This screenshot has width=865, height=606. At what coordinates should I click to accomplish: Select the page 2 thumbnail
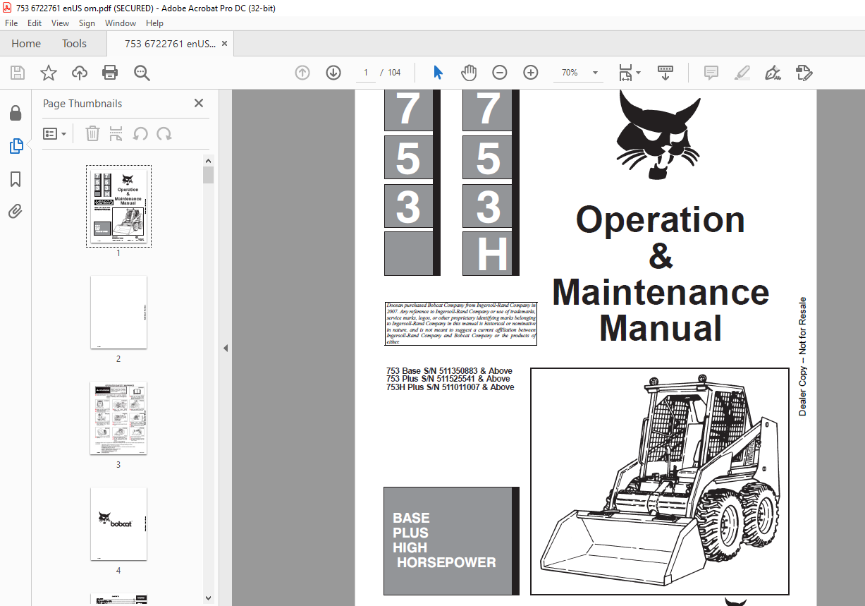[118, 312]
